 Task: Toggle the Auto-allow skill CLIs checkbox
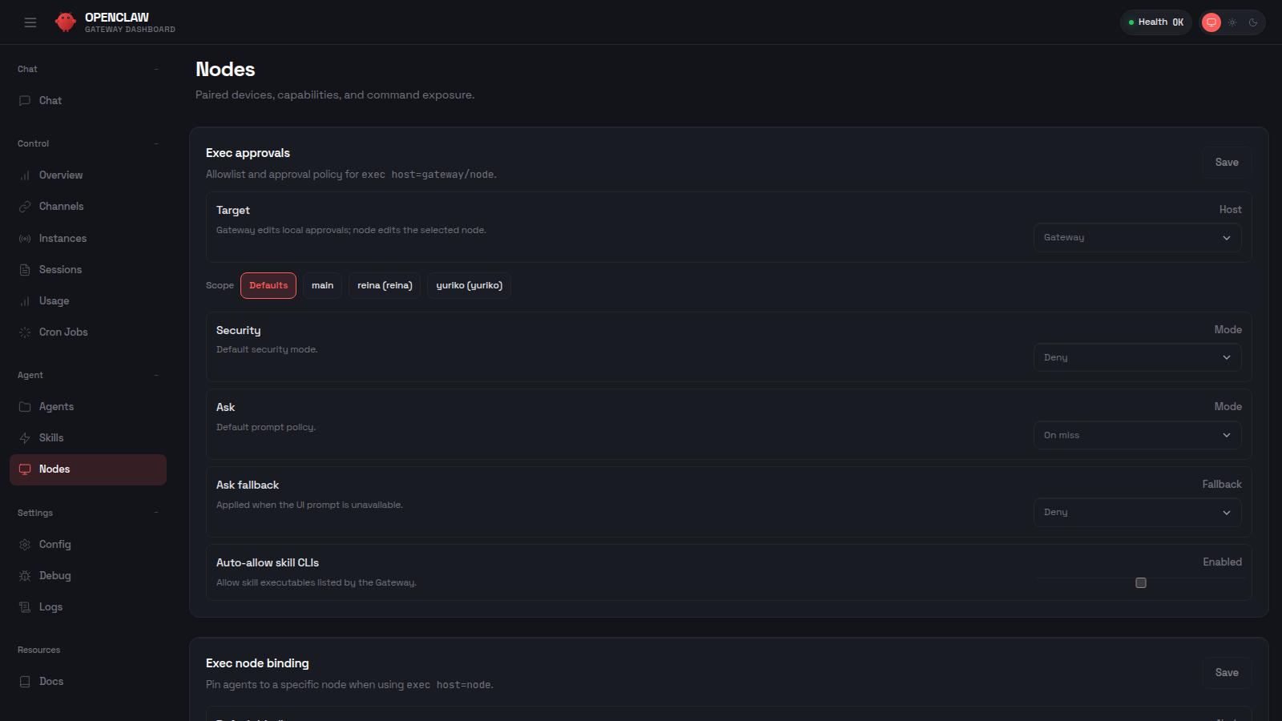[x=1141, y=582]
